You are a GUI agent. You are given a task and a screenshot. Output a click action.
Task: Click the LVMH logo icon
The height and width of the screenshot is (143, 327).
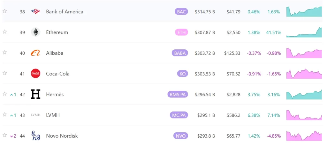pyautogui.click(x=35, y=115)
